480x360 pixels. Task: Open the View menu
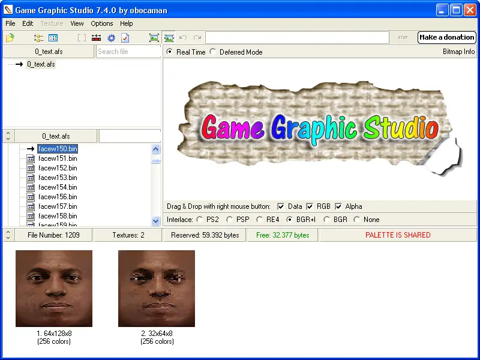(77, 23)
